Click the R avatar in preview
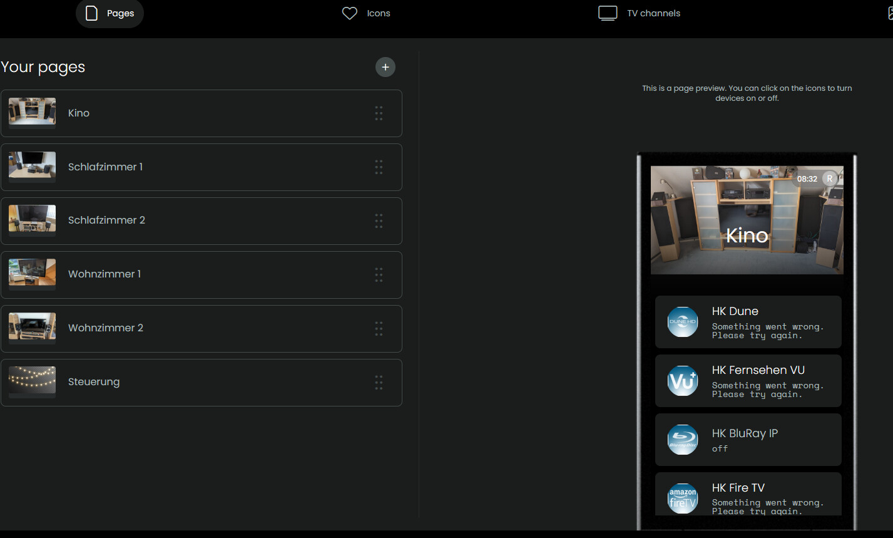Screen dimensions: 893x538 point(830,178)
